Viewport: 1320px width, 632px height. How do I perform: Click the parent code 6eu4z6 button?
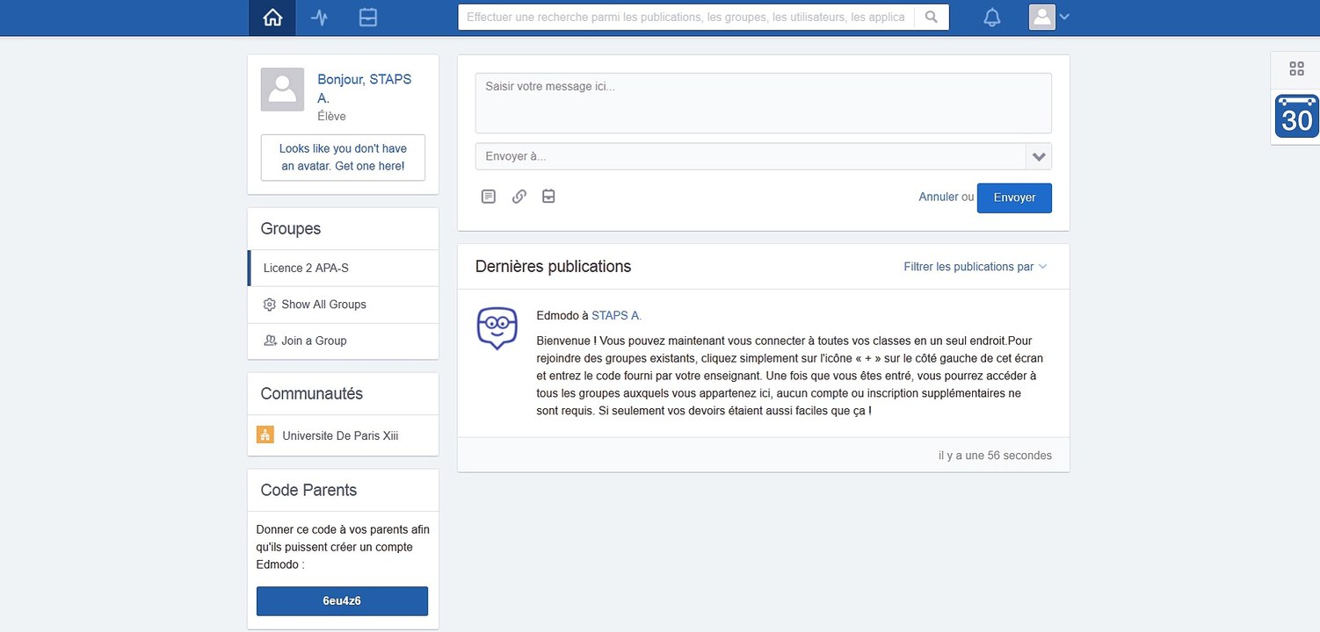tap(342, 601)
